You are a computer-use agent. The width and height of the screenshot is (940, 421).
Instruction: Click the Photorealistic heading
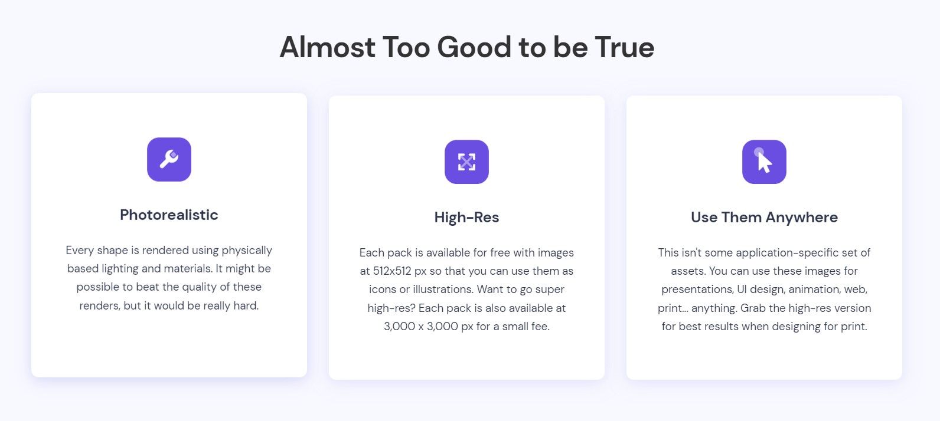coord(169,215)
